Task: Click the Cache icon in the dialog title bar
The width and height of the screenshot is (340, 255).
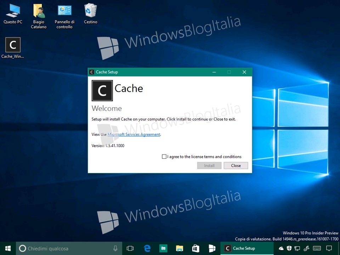Action: click(92, 72)
